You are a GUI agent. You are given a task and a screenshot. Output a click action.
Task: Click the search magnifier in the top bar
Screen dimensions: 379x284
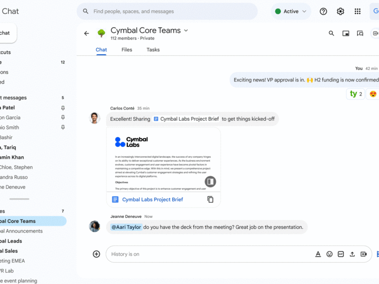85,11
